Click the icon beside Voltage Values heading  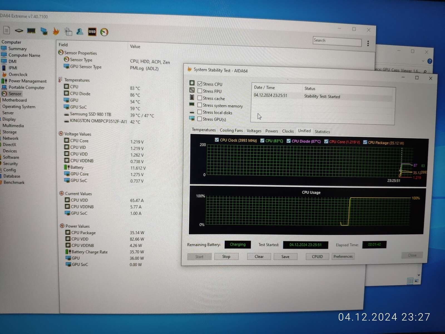61,134
